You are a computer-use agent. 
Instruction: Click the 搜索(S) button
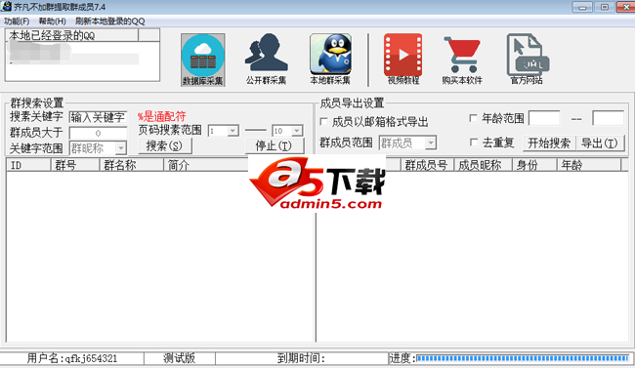tap(164, 145)
